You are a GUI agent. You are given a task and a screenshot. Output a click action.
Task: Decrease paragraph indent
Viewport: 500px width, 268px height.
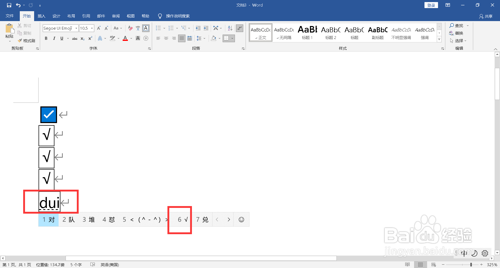pyautogui.click(x=198, y=28)
